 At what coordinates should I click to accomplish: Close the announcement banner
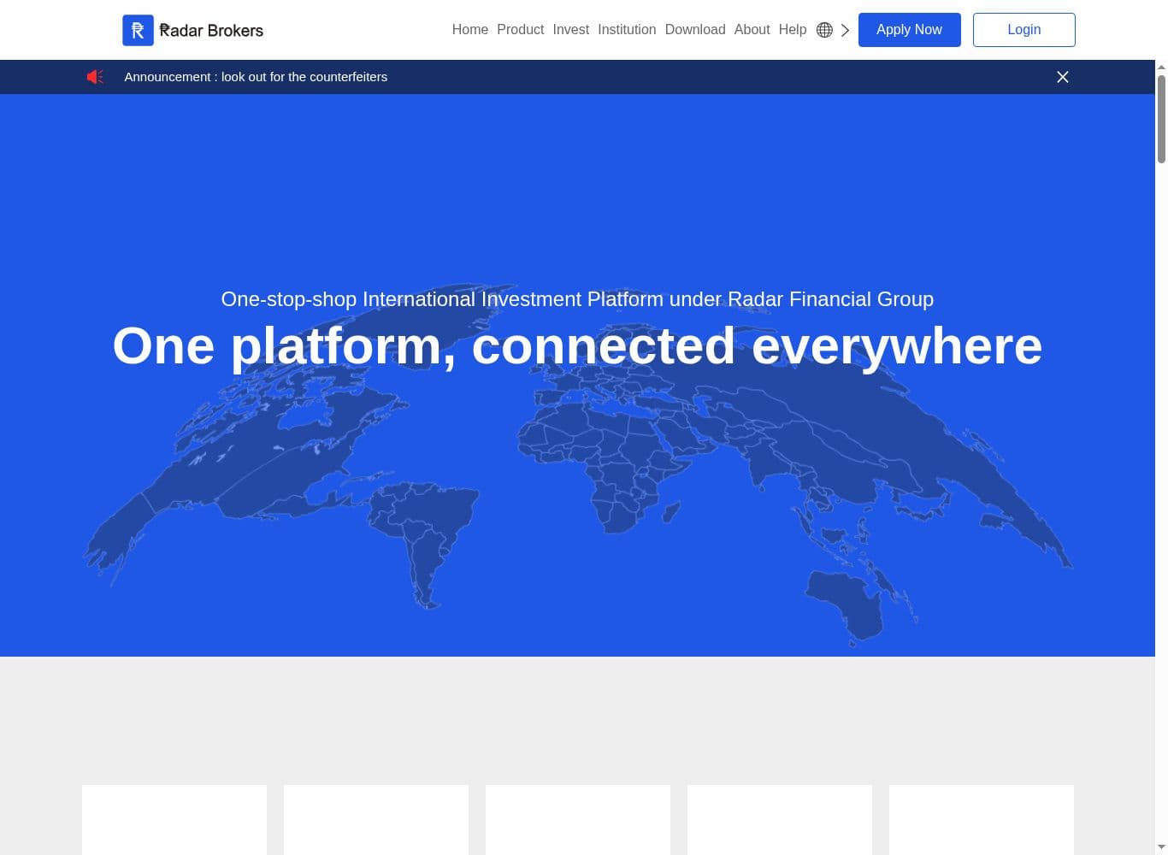click(x=1063, y=77)
